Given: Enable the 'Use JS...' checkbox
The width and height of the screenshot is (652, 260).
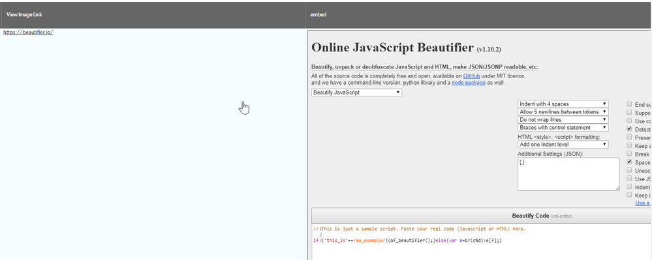Looking at the screenshot, I should click(x=630, y=179).
